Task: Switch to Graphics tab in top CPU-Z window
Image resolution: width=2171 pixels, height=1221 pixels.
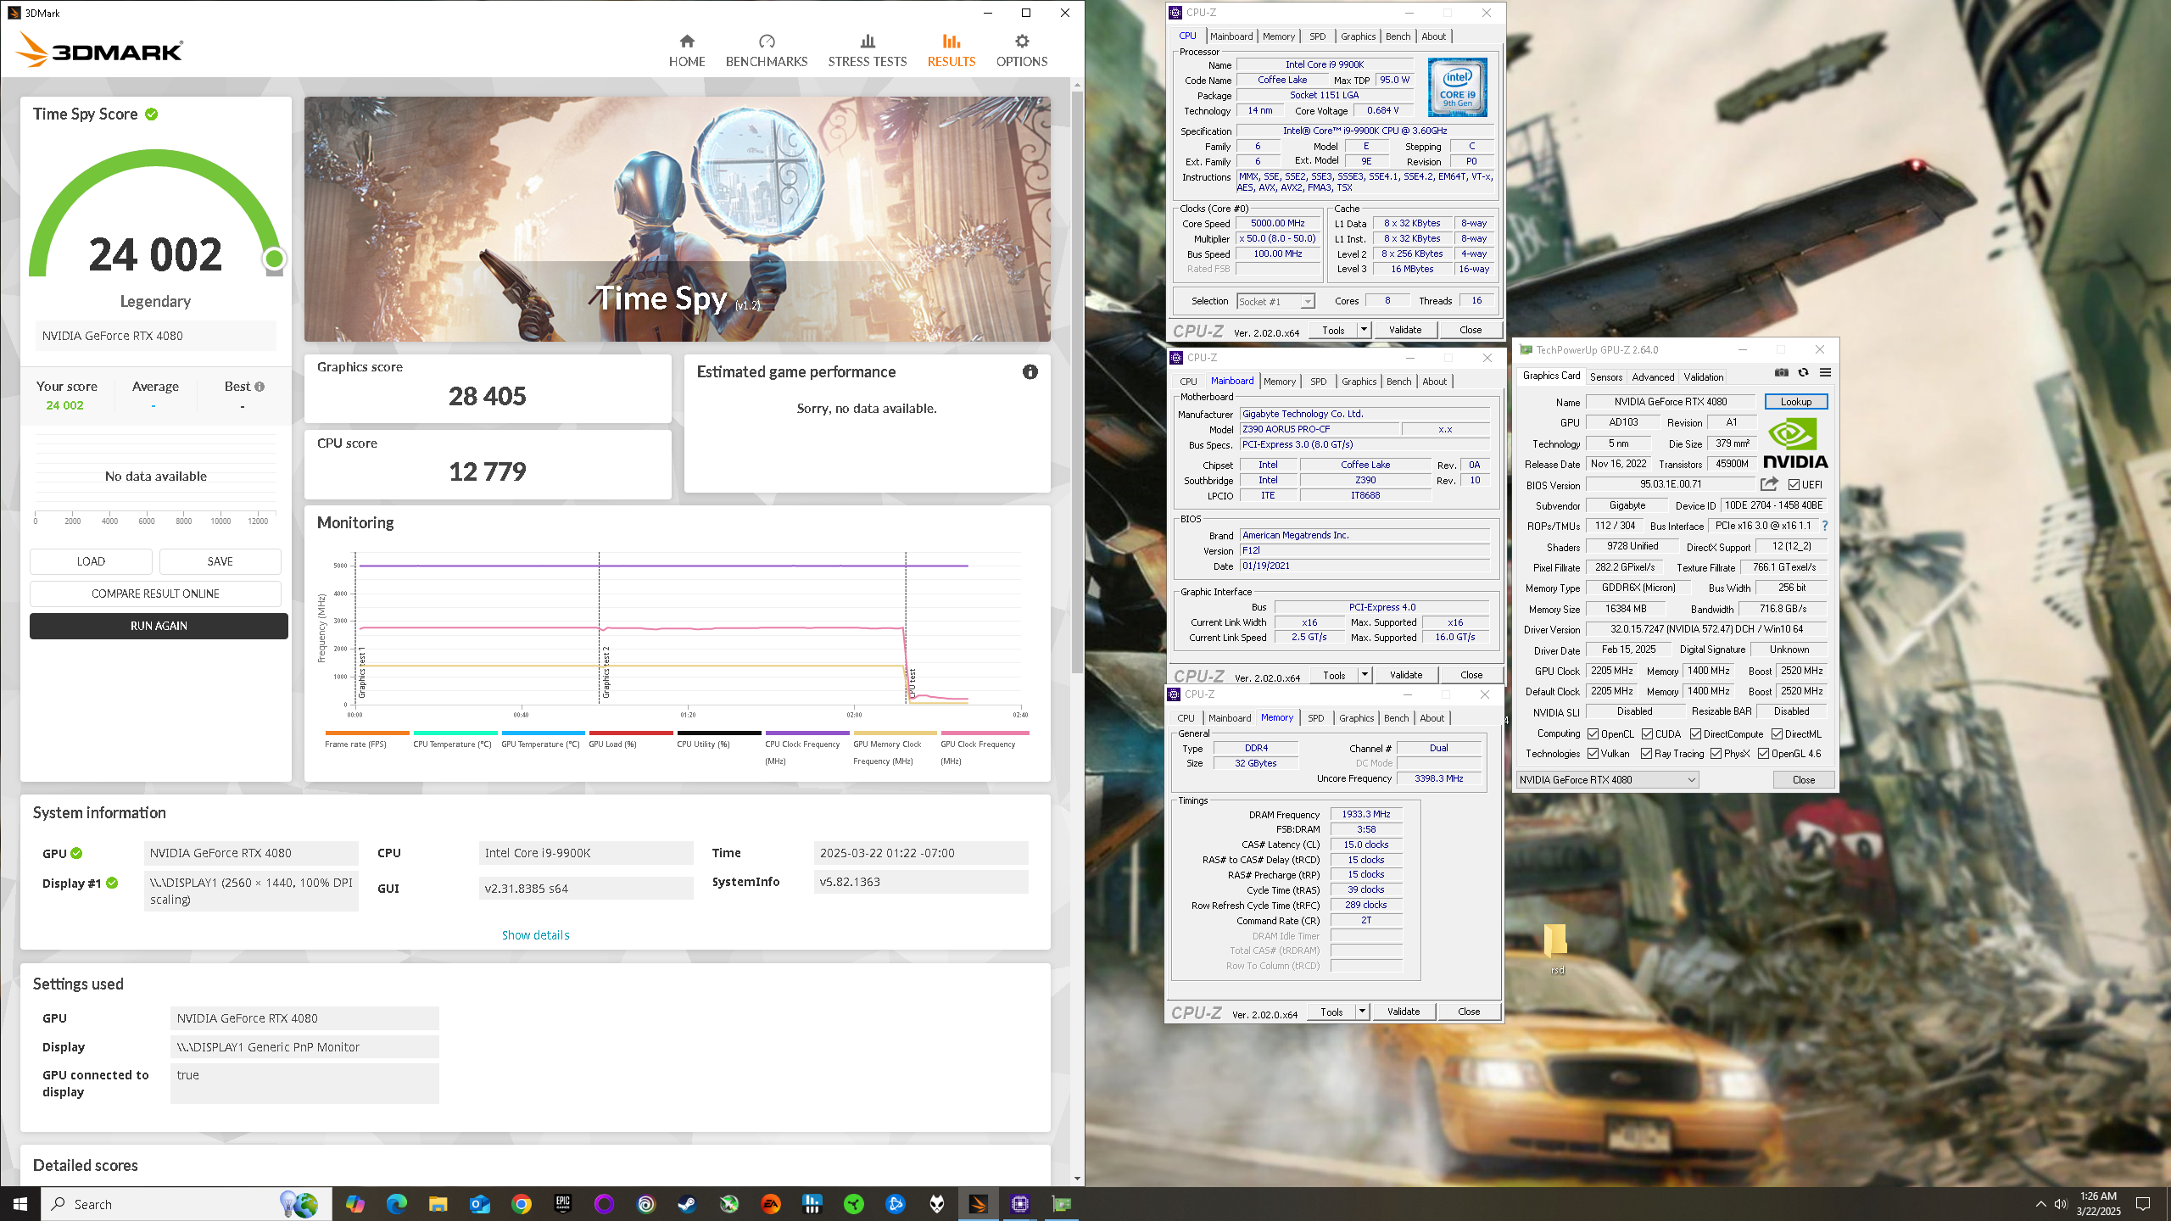Action: tap(1358, 36)
